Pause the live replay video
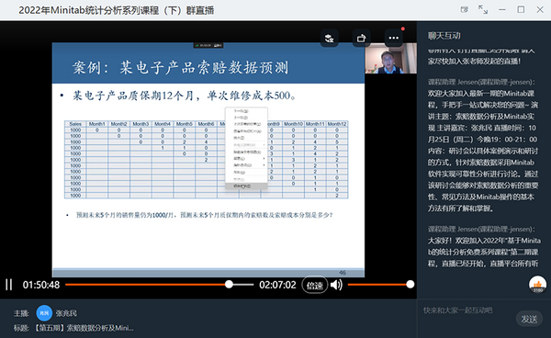This screenshot has width=551, height=338. pos(9,285)
